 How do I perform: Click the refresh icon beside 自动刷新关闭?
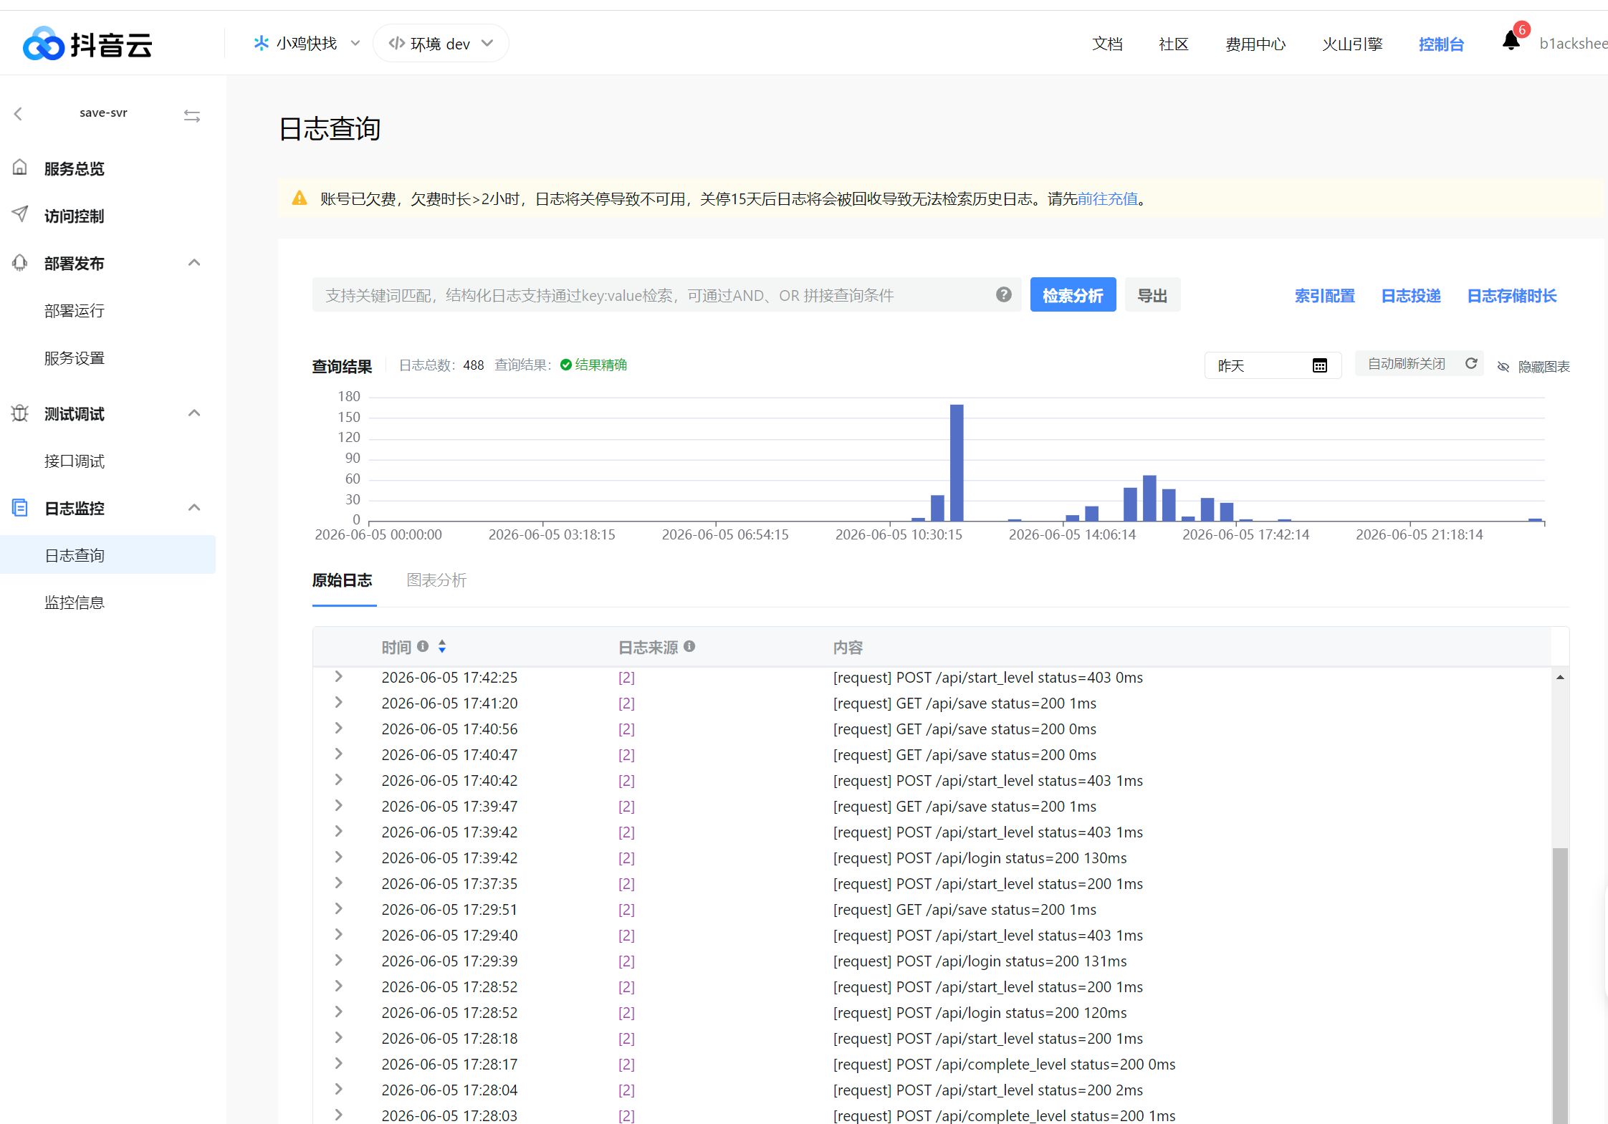click(1471, 364)
